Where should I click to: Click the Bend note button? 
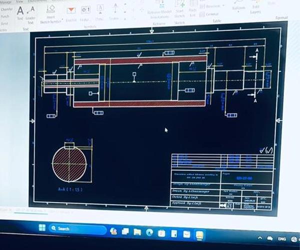coord(4,23)
